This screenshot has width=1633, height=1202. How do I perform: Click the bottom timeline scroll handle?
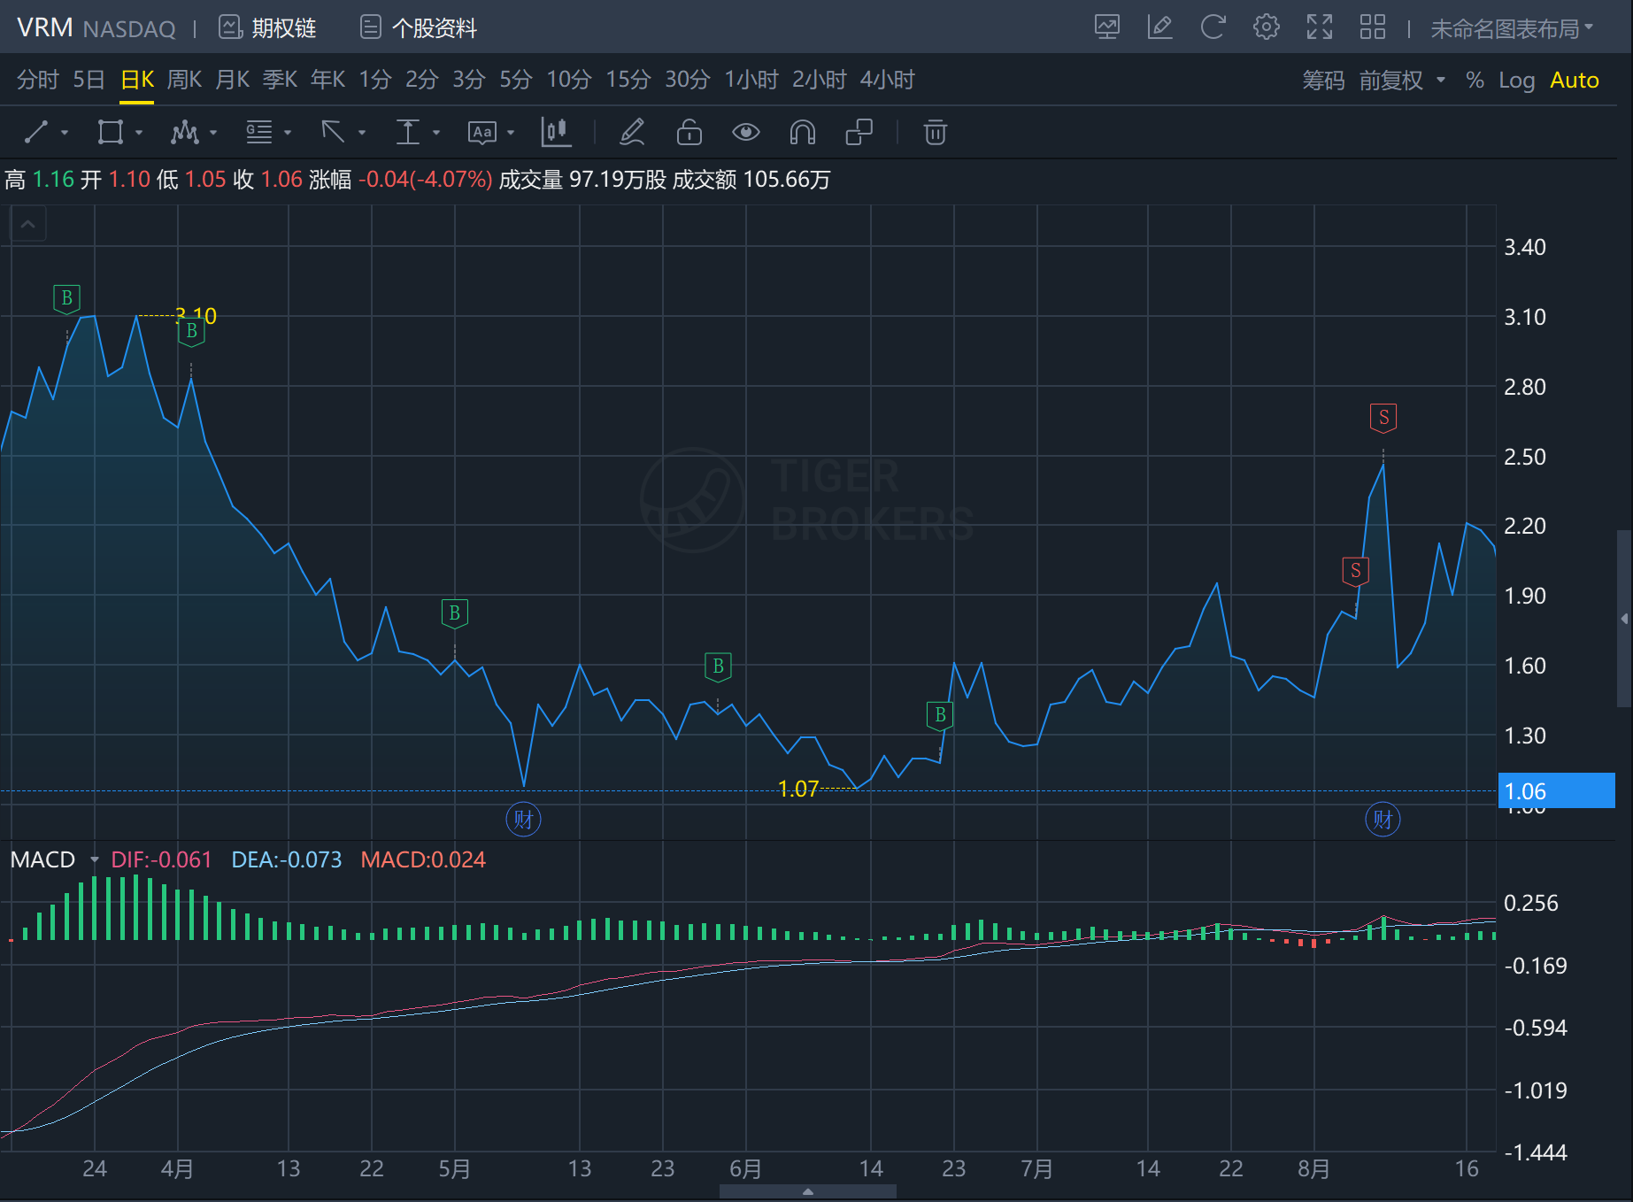click(807, 1191)
